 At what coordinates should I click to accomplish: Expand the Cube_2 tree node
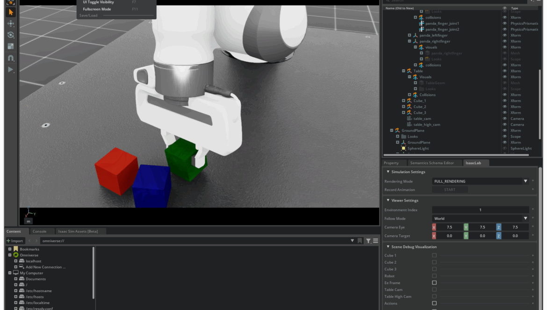pyautogui.click(x=403, y=107)
